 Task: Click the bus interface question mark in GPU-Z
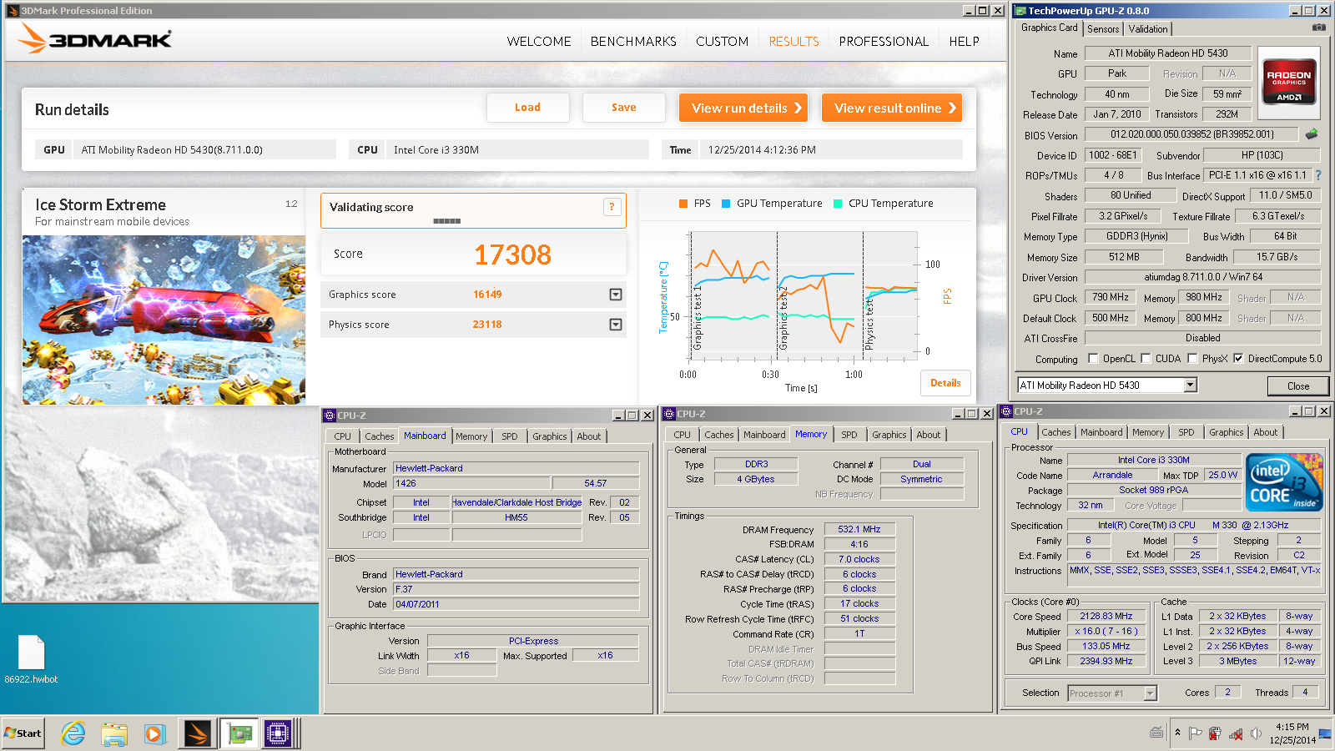pos(1318,175)
